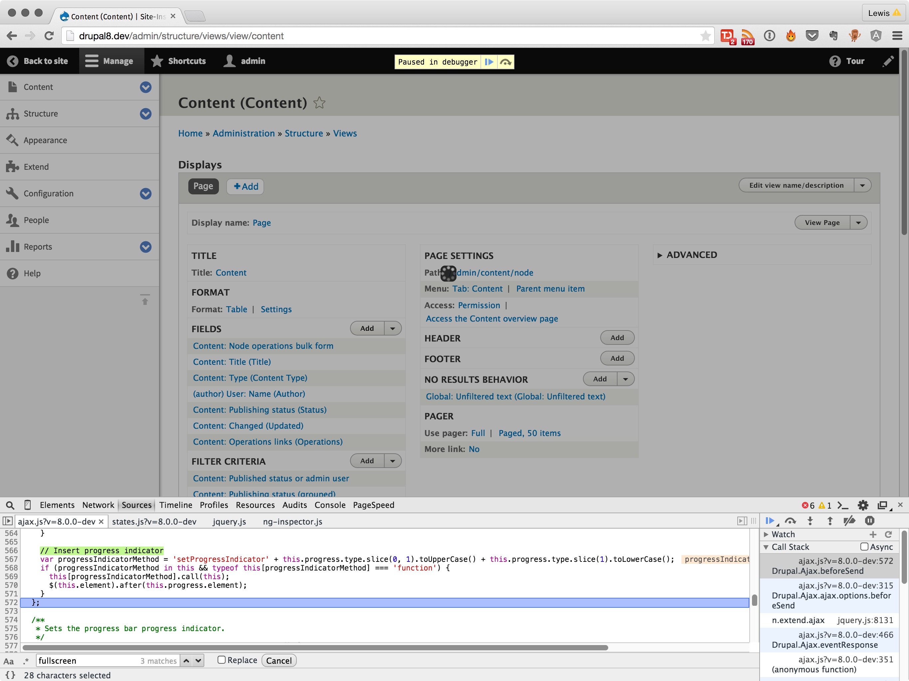Image resolution: width=909 pixels, height=681 pixels.
Task: Enable the Async call stack checkbox
Action: [864, 547]
